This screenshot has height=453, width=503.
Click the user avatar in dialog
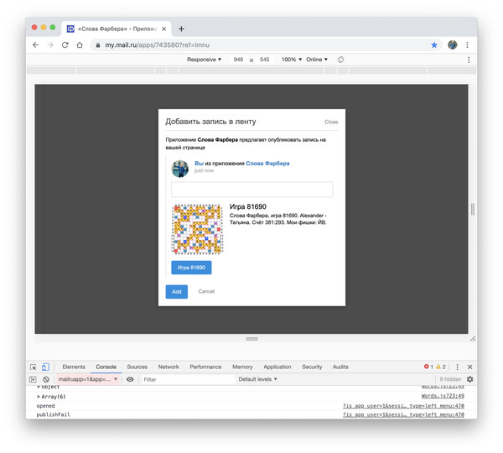tap(180, 169)
